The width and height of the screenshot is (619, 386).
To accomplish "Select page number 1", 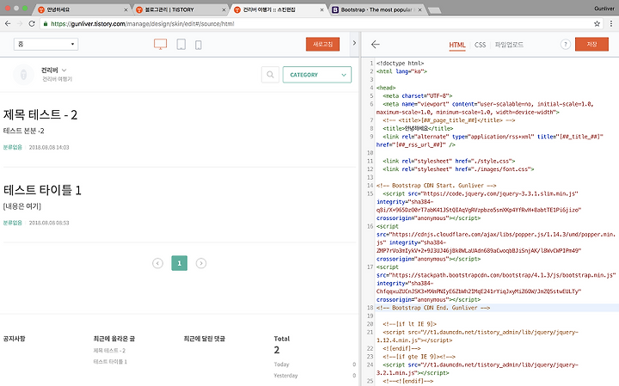I will point(179,263).
